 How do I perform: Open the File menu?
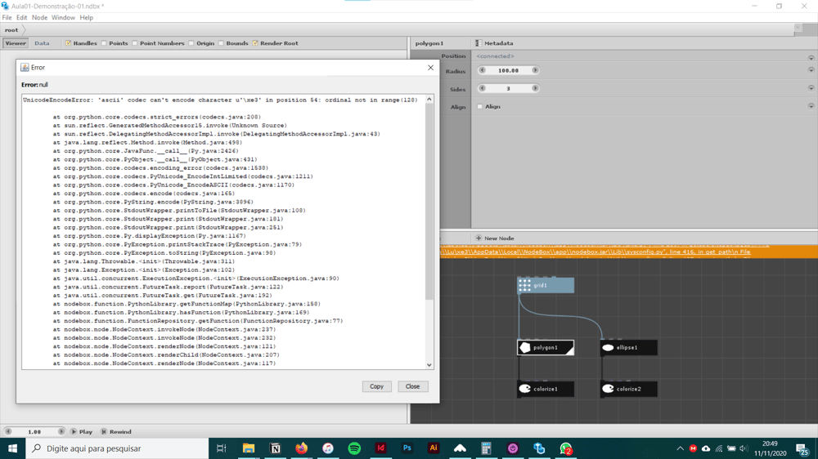[7, 18]
